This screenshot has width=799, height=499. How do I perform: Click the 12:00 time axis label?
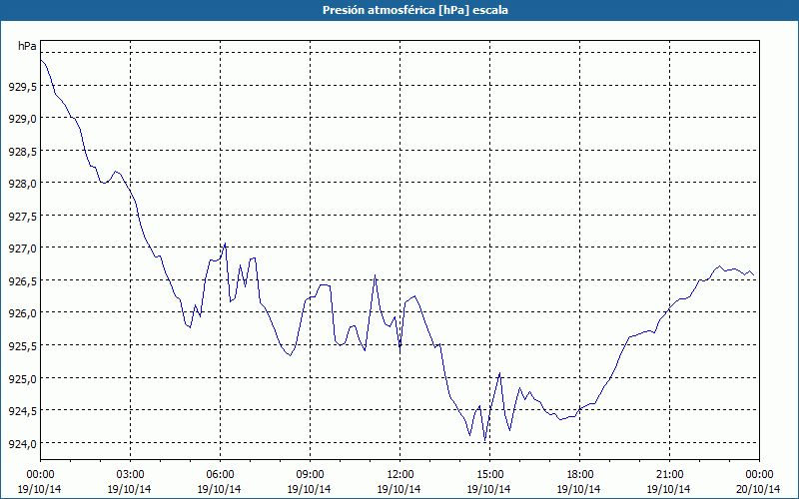click(400, 475)
